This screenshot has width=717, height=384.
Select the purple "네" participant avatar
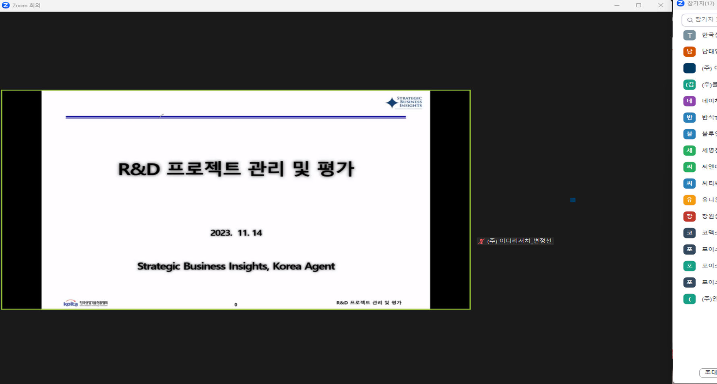click(689, 101)
